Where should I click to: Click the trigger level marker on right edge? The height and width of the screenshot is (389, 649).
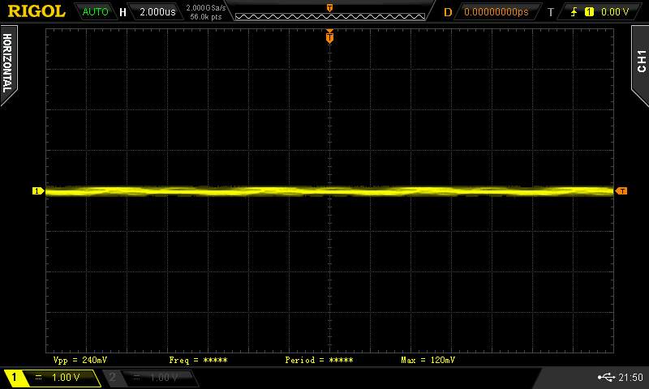[621, 191]
